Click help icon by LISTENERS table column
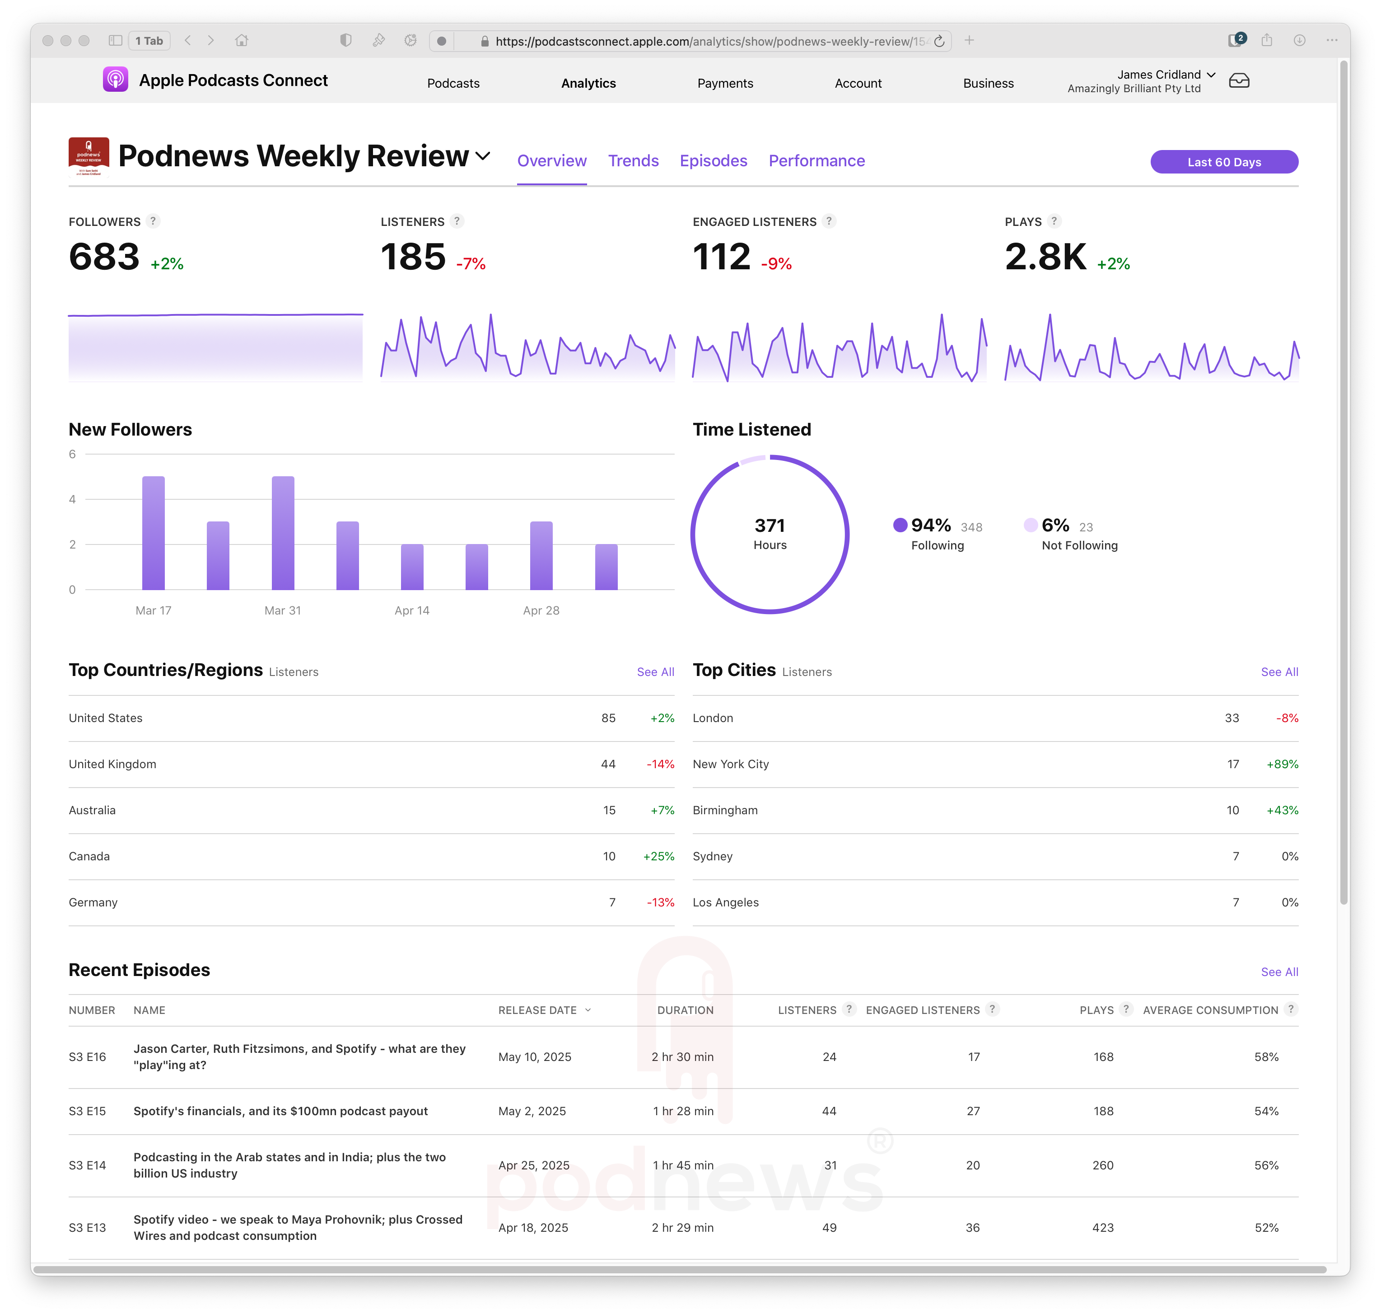 [849, 1009]
